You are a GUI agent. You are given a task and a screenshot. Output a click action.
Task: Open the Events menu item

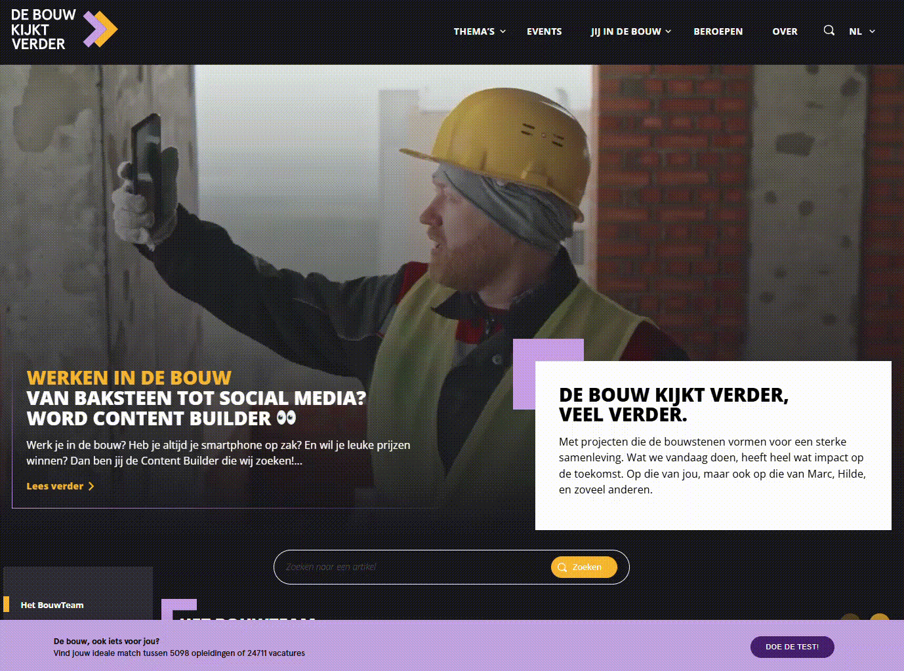click(x=544, y=31)
